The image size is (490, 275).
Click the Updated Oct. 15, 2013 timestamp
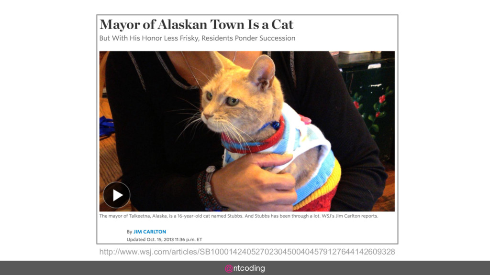pyautogui.click(x=165, y=240)
